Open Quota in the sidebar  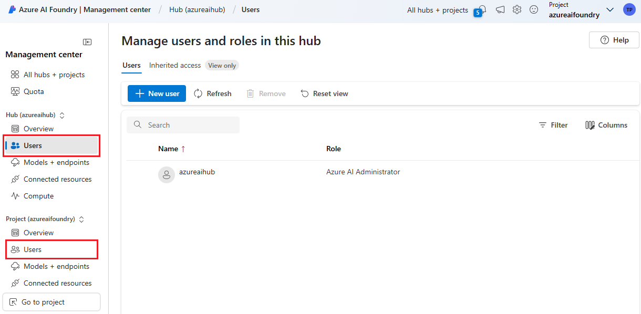pos(34,91)
